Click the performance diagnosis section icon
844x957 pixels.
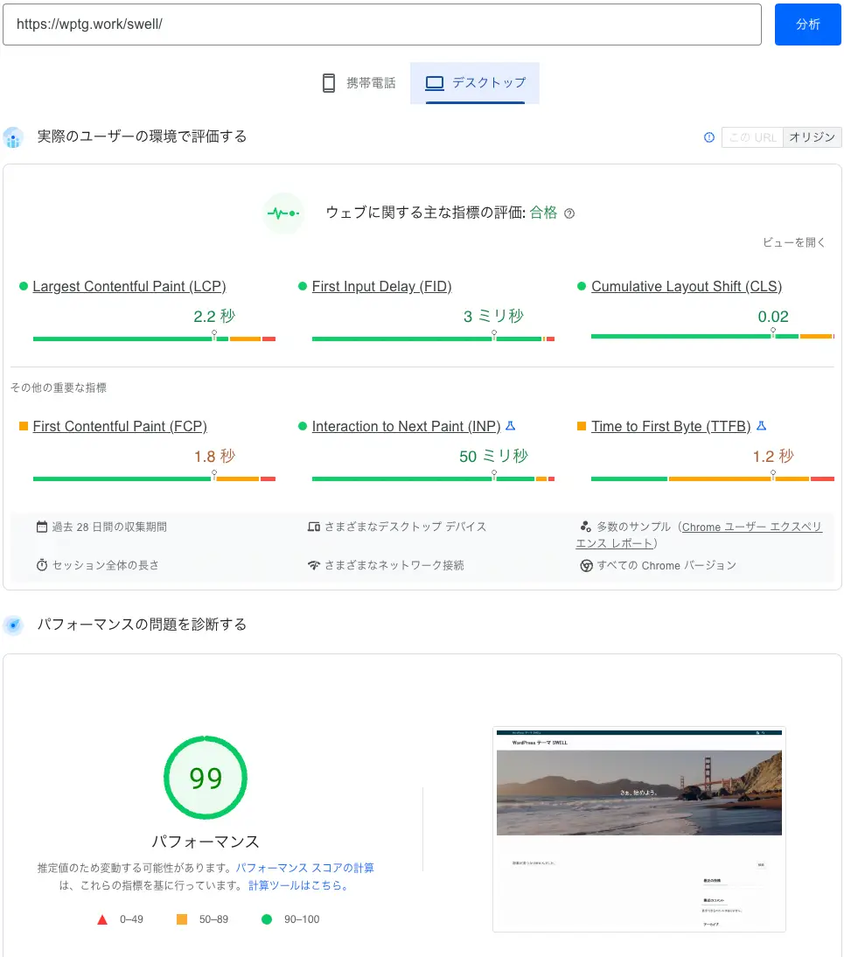coord(13,625)
